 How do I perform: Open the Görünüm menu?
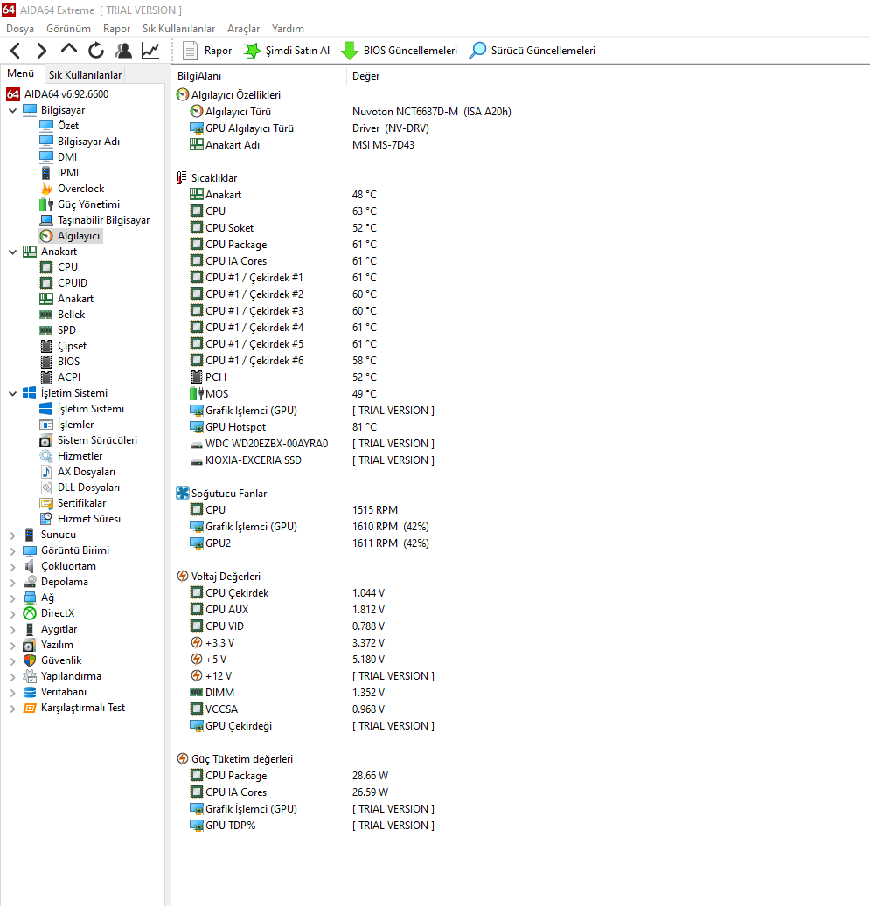click(x=68, y=28)
